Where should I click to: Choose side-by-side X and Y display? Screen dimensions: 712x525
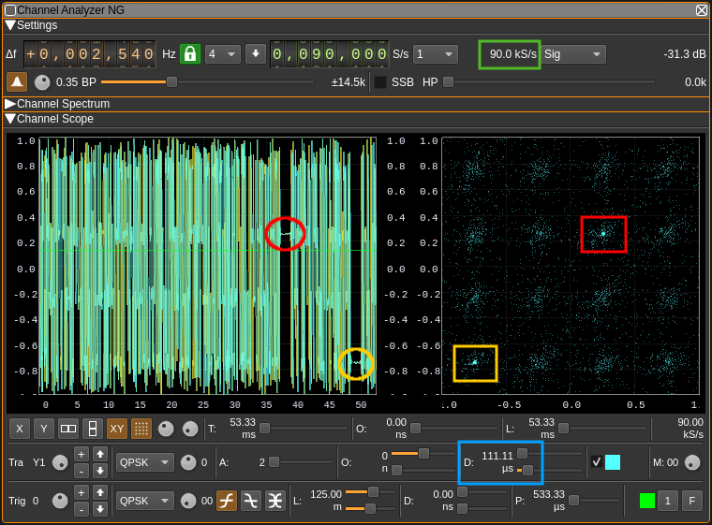(68, 429)
